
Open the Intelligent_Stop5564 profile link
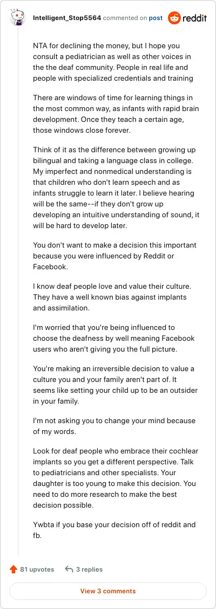click(67, 18)
